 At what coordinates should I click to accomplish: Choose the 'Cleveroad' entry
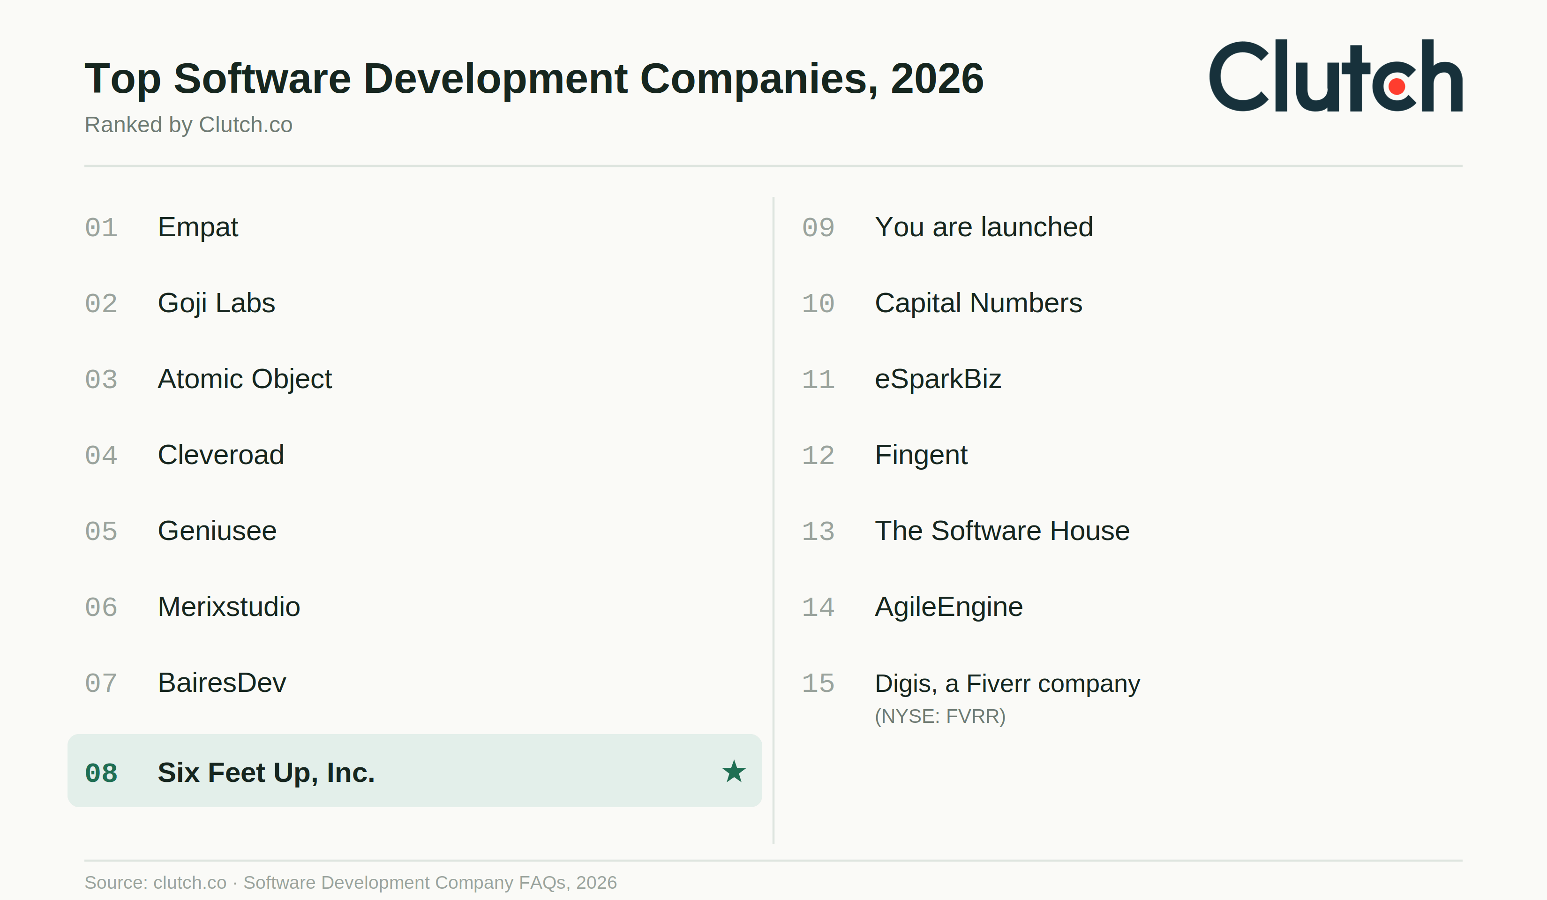tap(221, 455)
